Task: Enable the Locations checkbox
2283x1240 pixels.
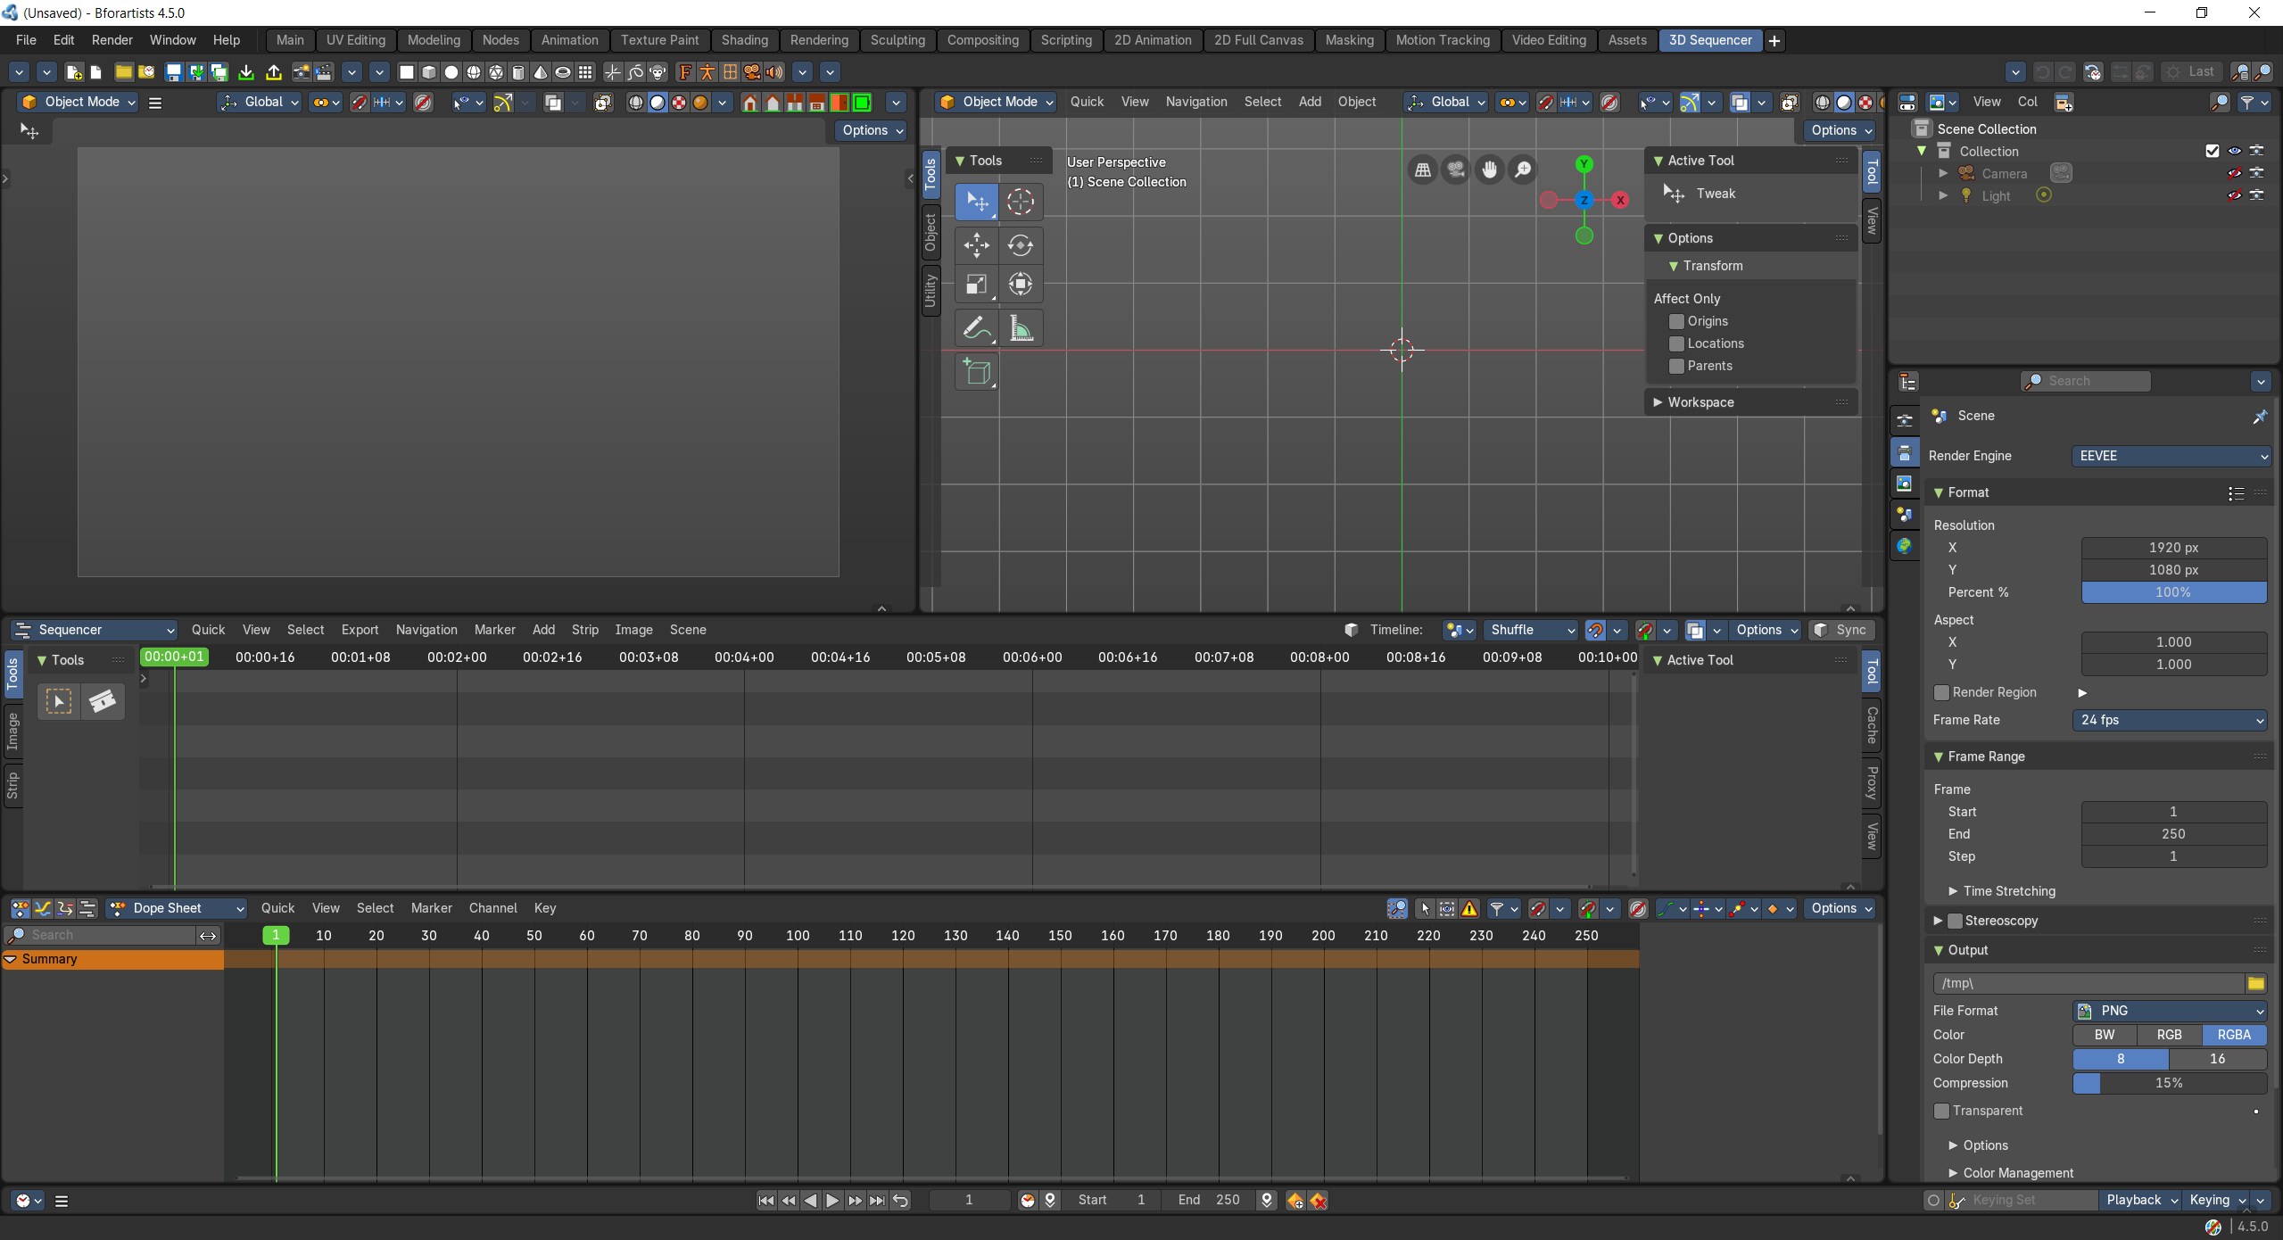Action: pos(1677,343)
